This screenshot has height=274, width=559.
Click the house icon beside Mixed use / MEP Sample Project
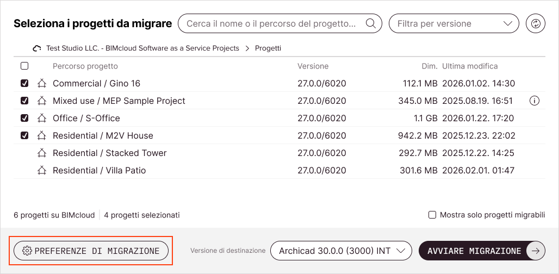(42, 101)
